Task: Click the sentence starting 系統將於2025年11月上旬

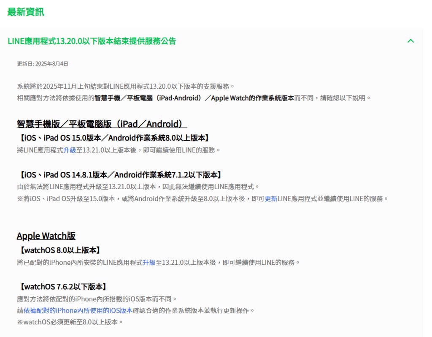Action: pos(126,86)
